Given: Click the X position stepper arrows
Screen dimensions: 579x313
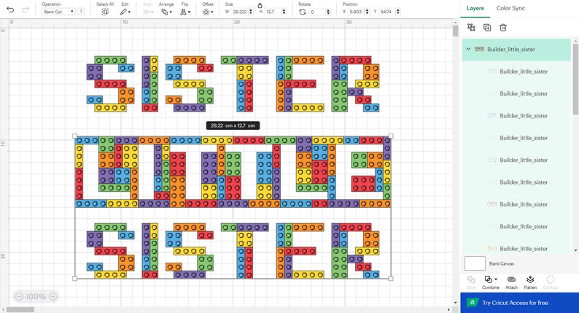Looking at the screenshot, I should pos(367,12).
